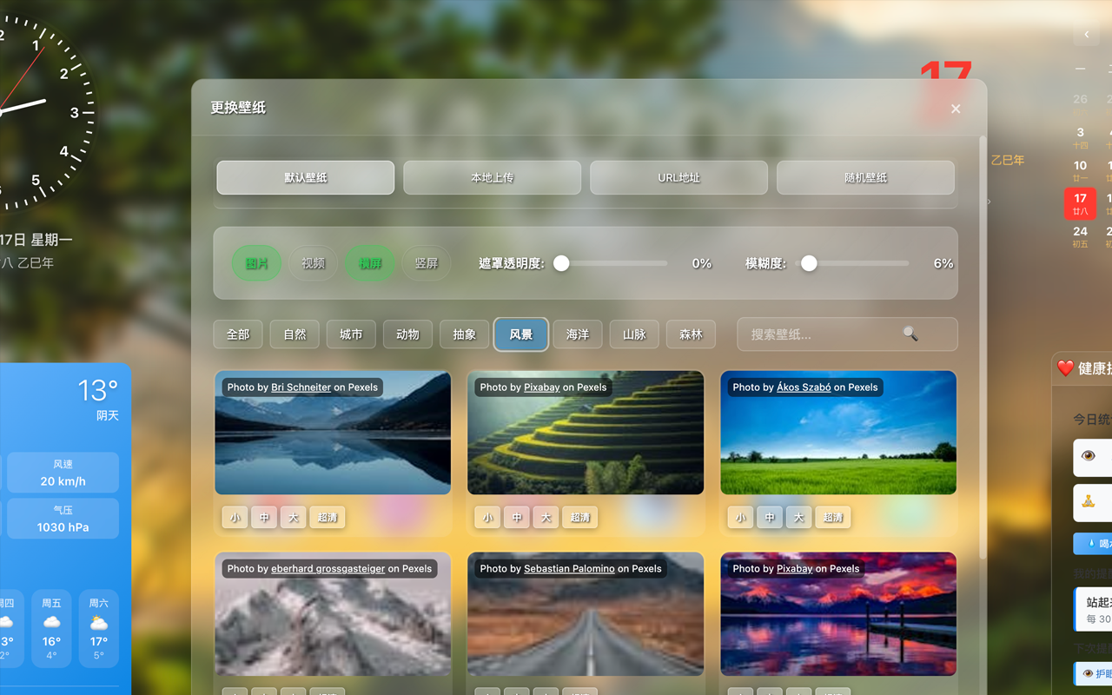Enable the 竖屏 orientation option
Image resolution: width=1112 pixels, height=695 pixels.
tap(427, 263)
